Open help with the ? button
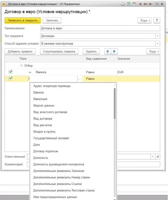 [x=157, y=20]
